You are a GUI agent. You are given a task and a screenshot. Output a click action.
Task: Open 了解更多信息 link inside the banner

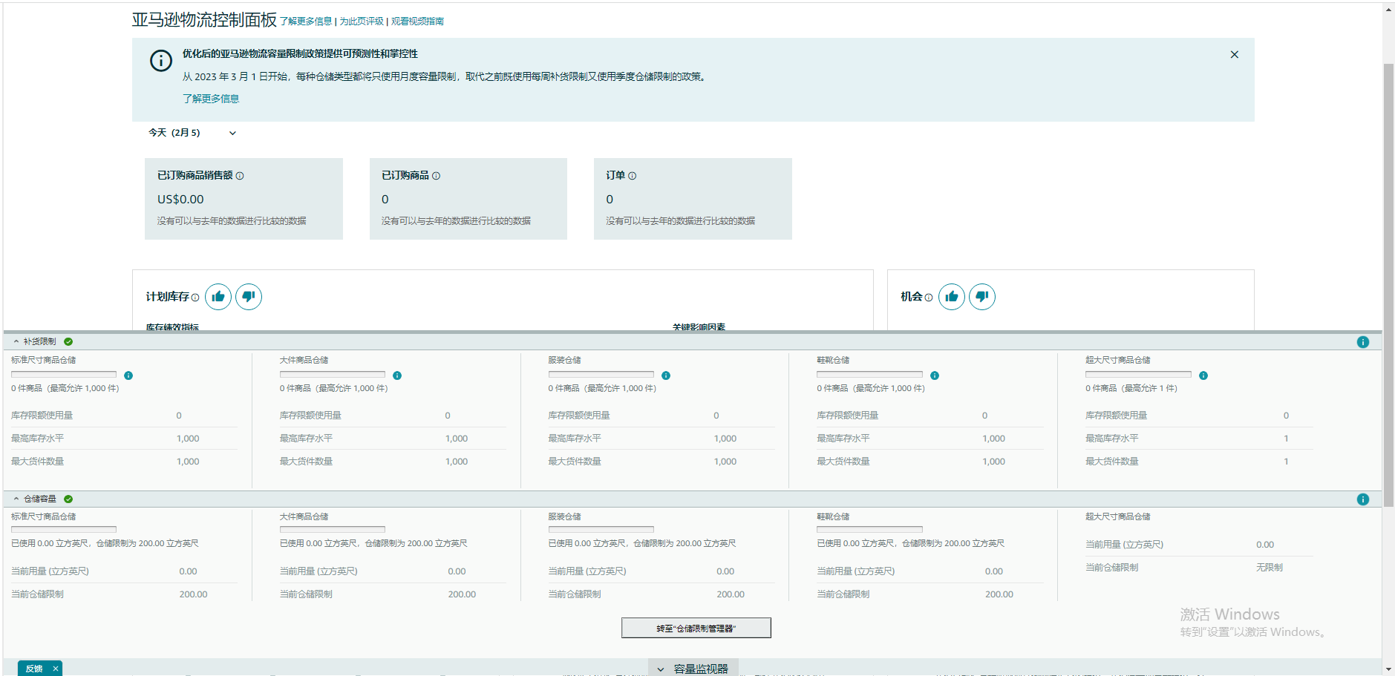coord(211,99)
